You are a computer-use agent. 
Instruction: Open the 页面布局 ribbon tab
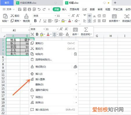(x=74, y=9)
